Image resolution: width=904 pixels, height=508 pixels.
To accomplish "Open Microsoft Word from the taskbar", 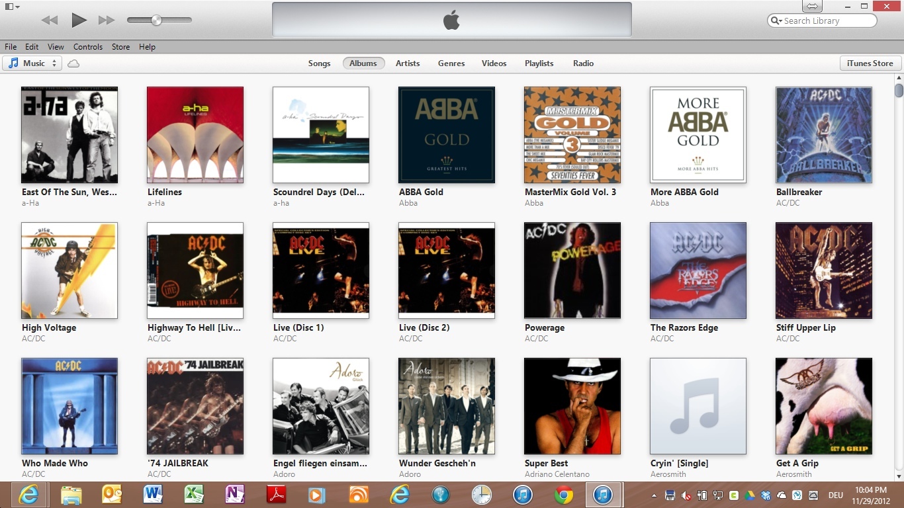I will [153, 495].
